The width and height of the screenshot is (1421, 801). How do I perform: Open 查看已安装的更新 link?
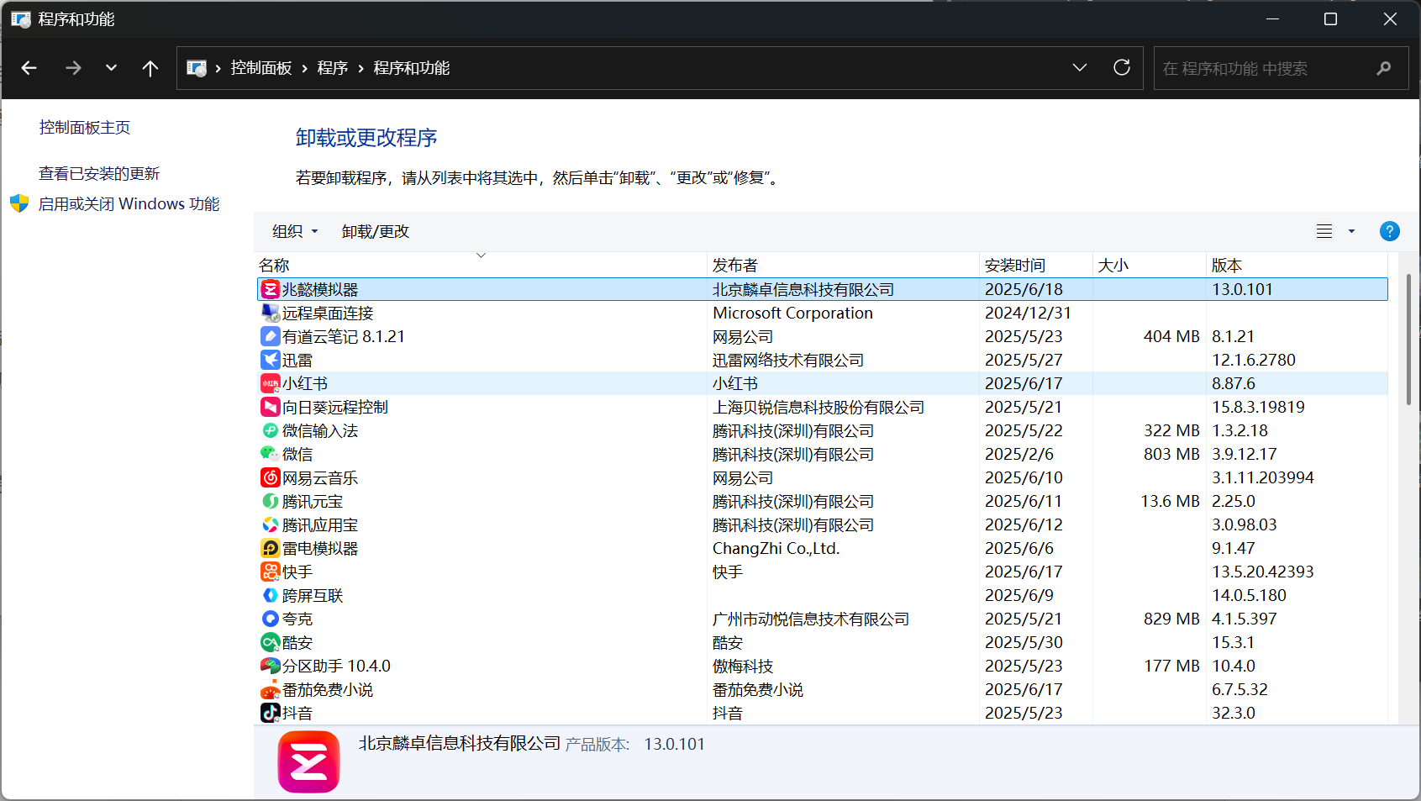coord(99,174)
